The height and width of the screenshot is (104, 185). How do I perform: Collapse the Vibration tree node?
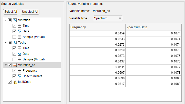6,20
